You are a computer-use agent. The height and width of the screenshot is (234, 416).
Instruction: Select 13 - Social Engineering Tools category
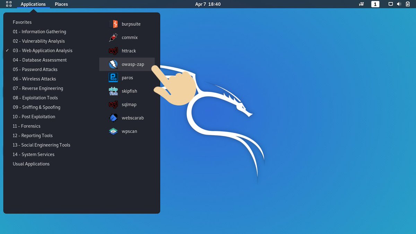tap(42, 145)
